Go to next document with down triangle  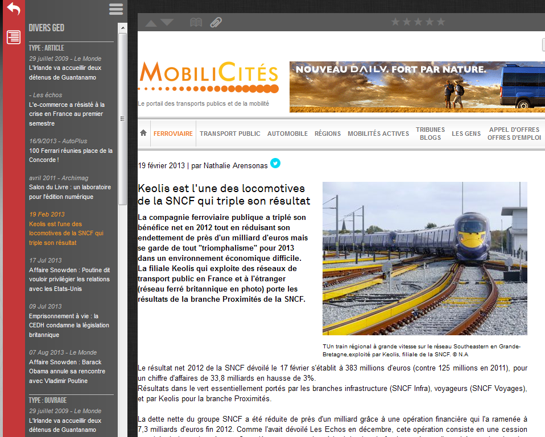(167, 22)
